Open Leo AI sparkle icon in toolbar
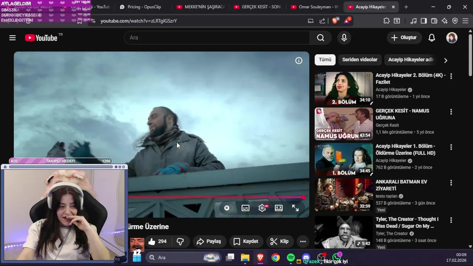This screenshot has height=266, width=473. point(445,21)
